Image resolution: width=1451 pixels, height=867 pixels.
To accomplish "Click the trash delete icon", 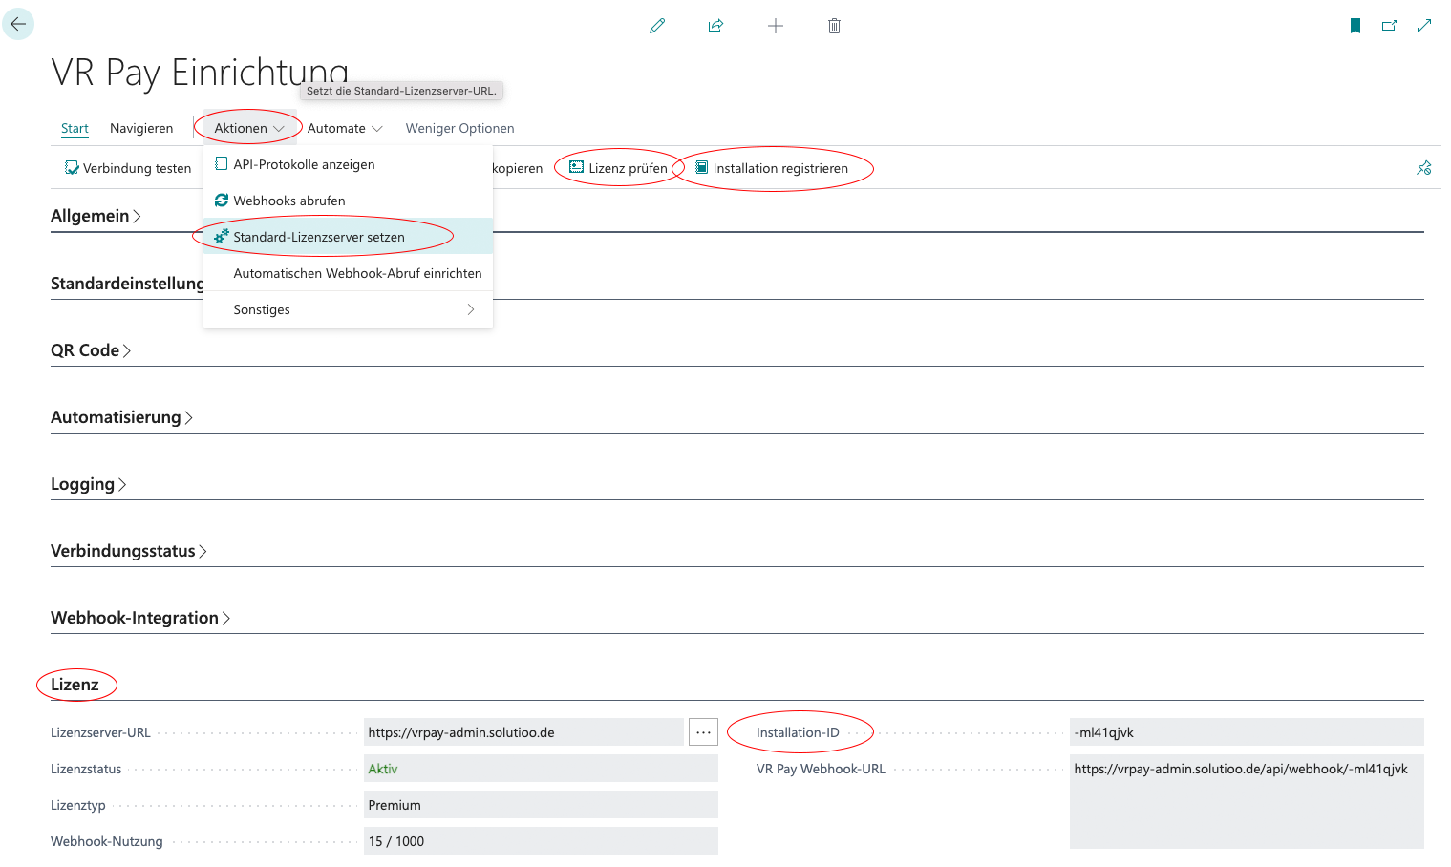I will (834, 26).
